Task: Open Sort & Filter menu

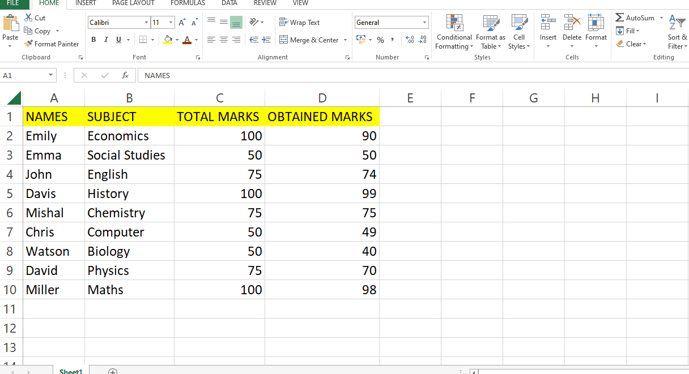Action: tap(677, 32)
